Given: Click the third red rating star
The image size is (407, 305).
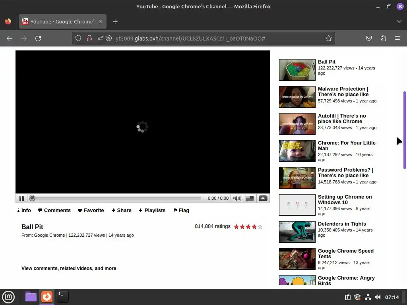Looking at the screenshot, I should click(x=248, y=227).
